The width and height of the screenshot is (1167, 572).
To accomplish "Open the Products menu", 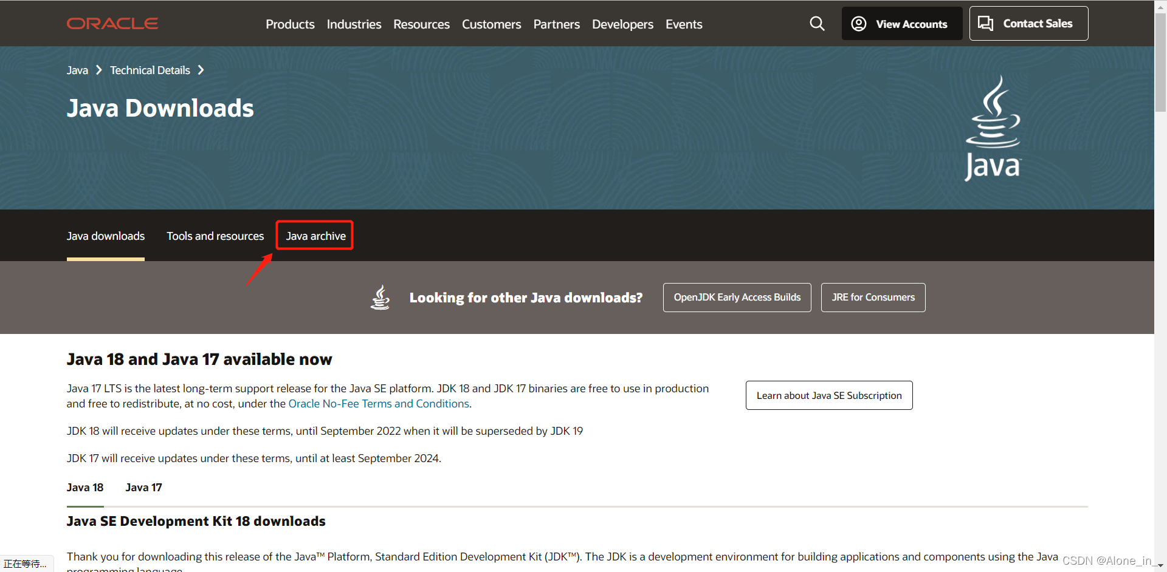I will tap(290, 24).
